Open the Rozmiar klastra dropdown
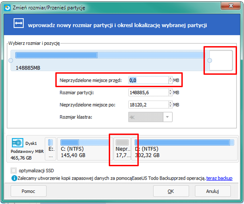 167,117
